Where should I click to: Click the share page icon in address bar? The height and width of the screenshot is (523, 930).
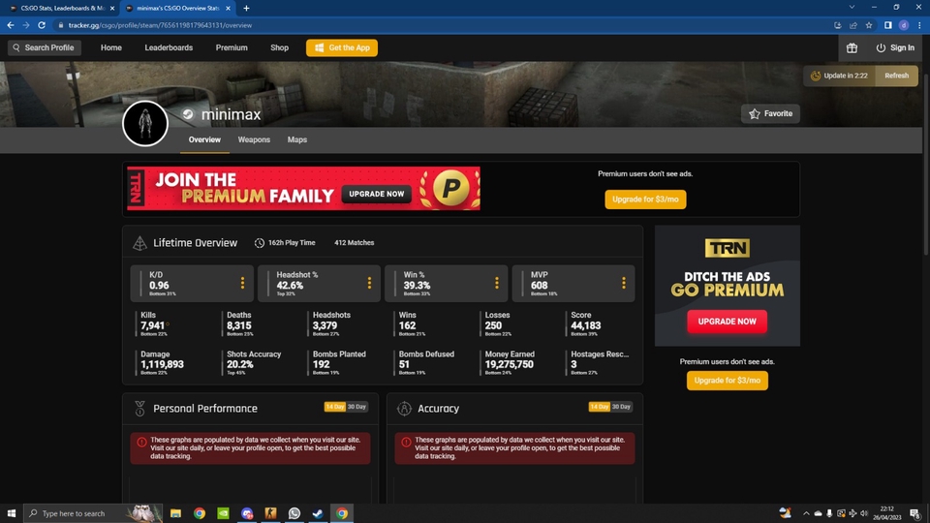[x=852, y=25]
